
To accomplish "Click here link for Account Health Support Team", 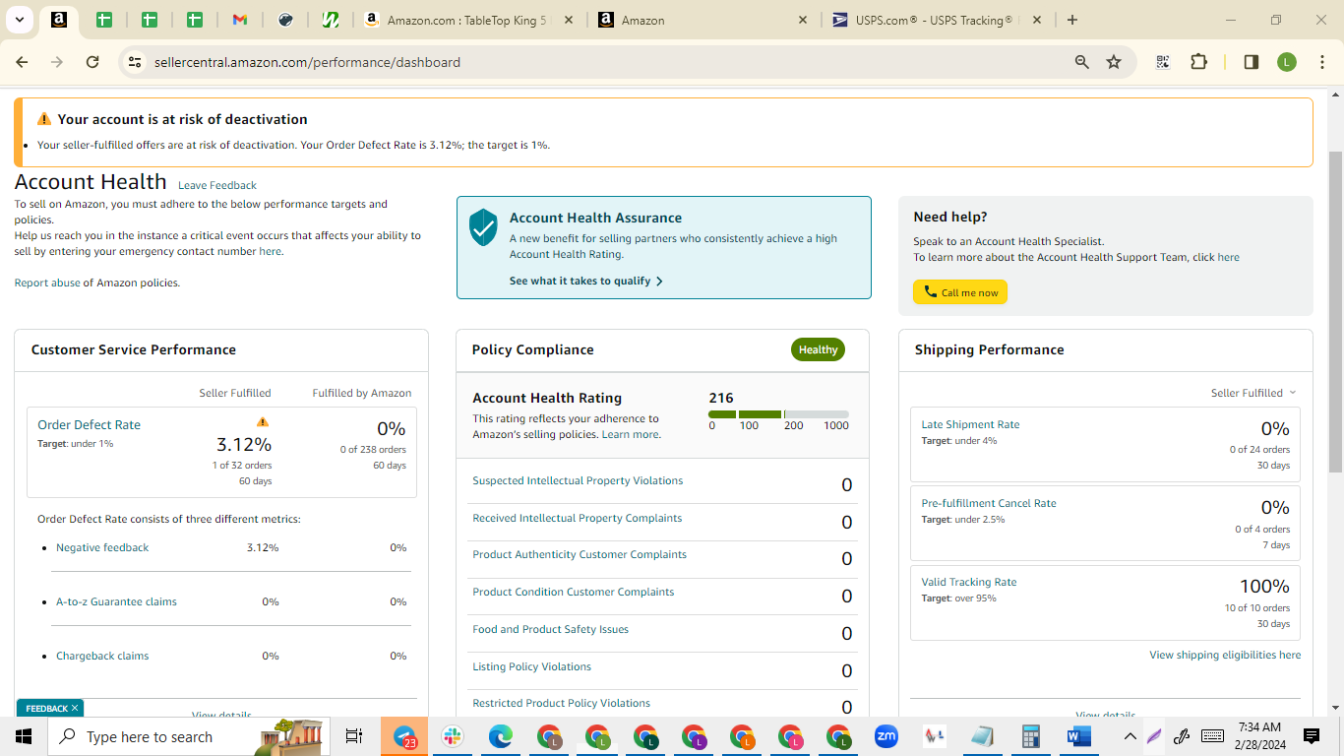I will tap(1228, 258).
